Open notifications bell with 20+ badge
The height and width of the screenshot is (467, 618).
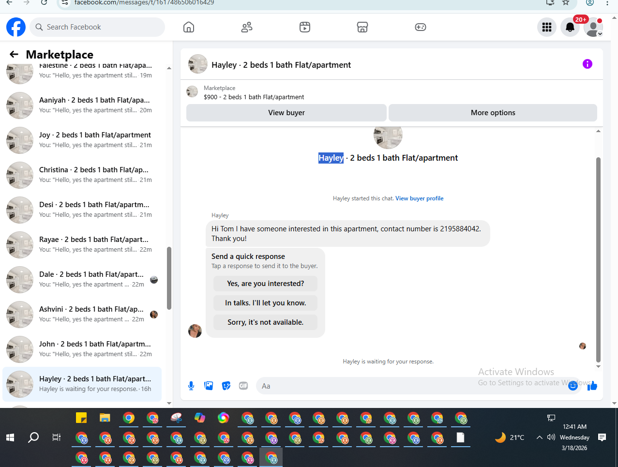[570, 27]
